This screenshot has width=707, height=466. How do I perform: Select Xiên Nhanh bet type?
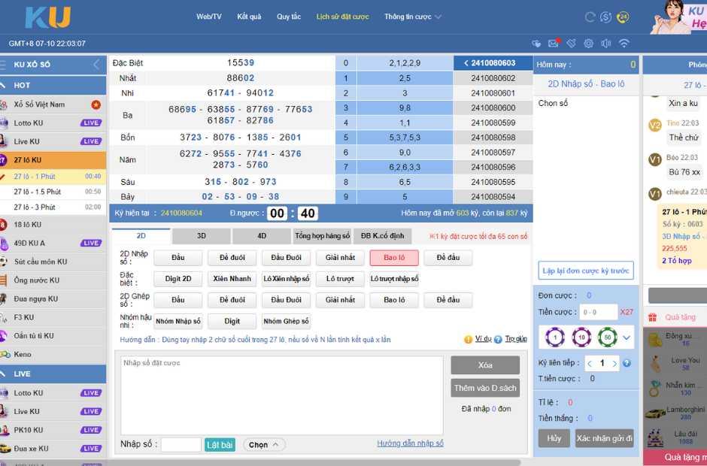click(232, 279)
